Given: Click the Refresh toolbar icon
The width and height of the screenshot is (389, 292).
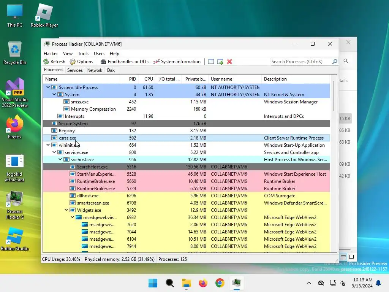Looking at the screenshot, I should [46, 62].
